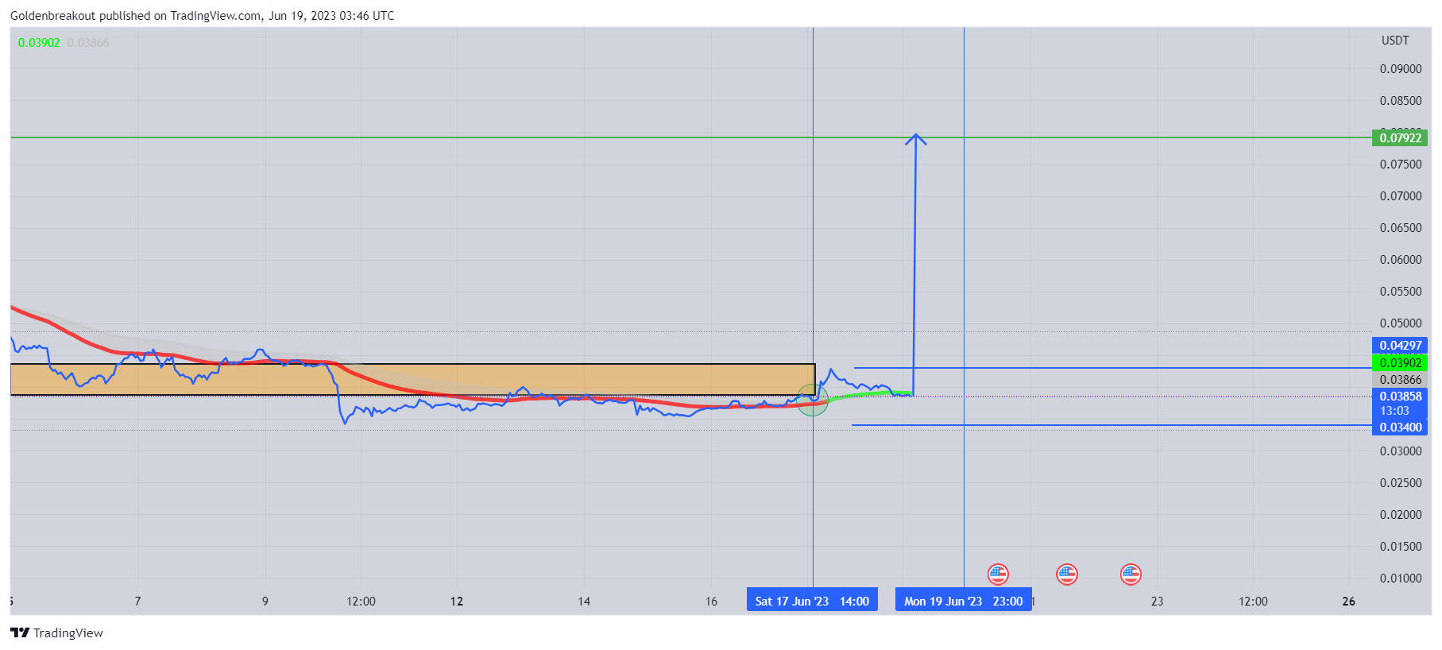Click the blue arrow tip at the target line

916,138
